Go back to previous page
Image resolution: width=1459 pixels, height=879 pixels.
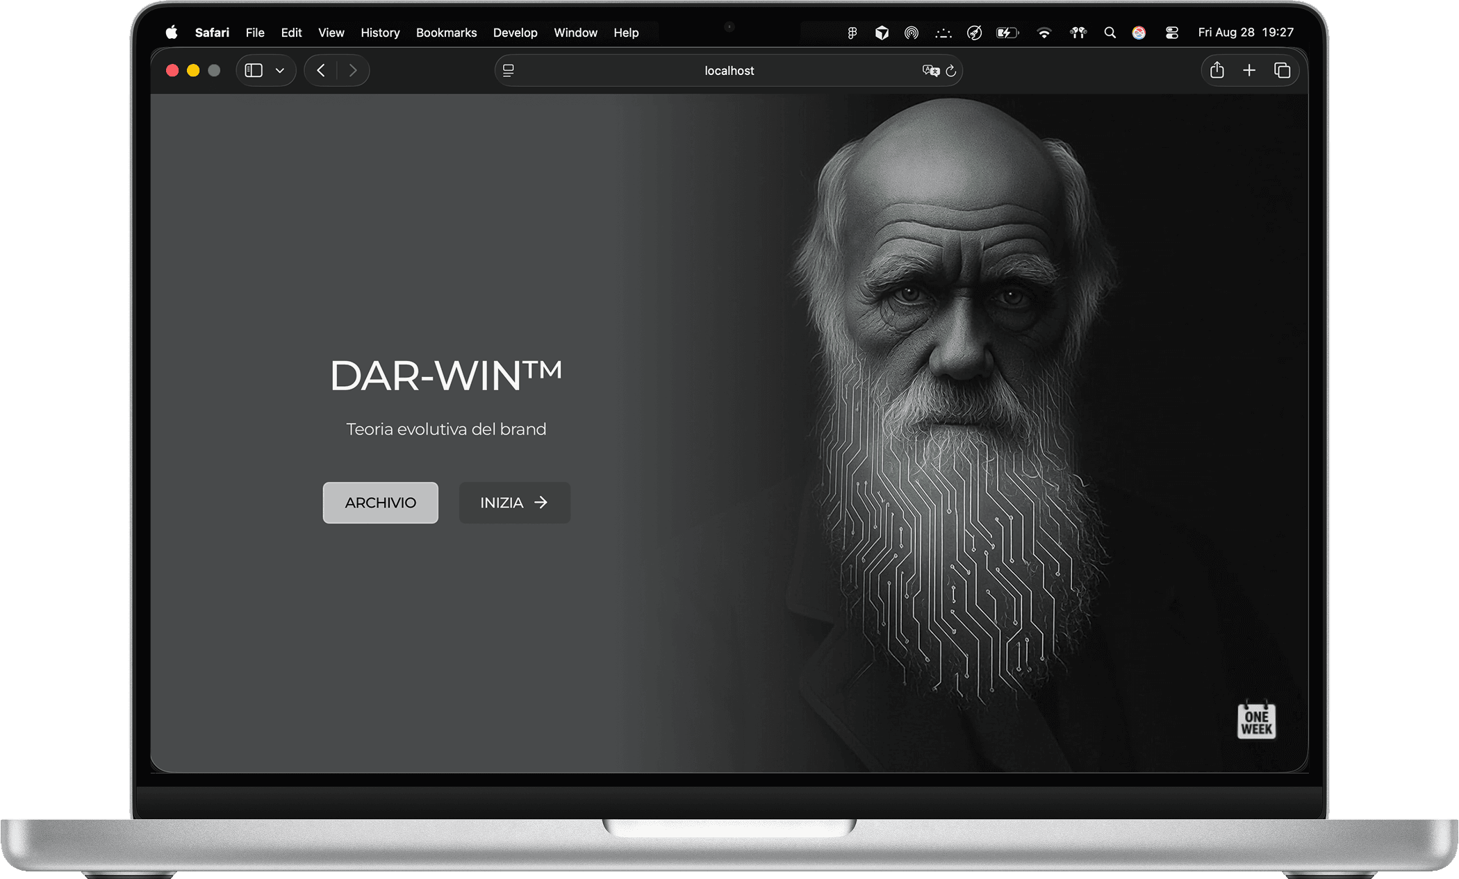[321, 70]
